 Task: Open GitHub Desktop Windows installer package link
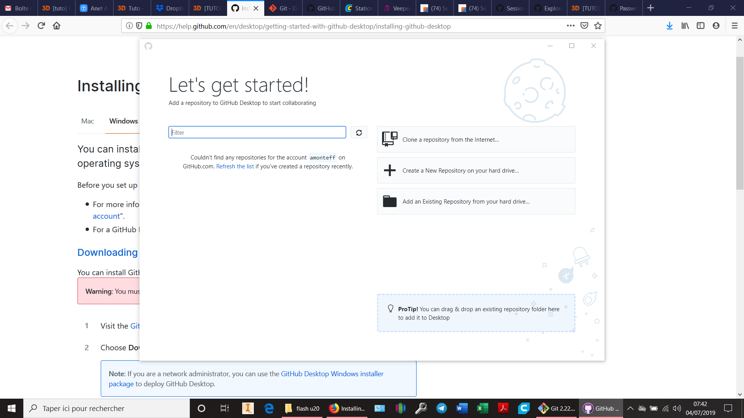(246, 379)
